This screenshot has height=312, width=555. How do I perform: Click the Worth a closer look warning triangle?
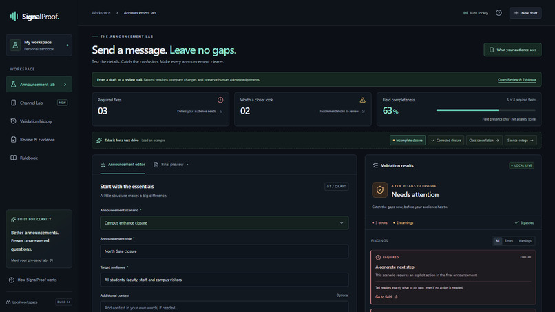362,101
